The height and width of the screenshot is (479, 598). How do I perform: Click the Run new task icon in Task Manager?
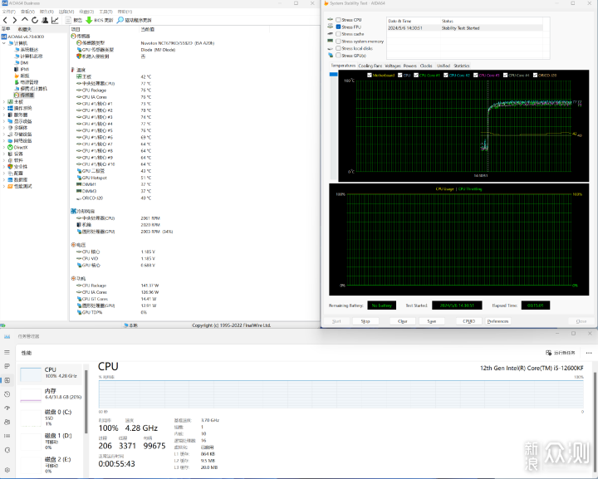coord(548,353)
